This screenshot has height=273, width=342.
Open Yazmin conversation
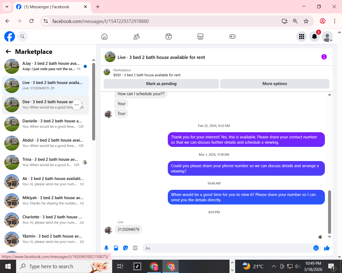[45, 239]
